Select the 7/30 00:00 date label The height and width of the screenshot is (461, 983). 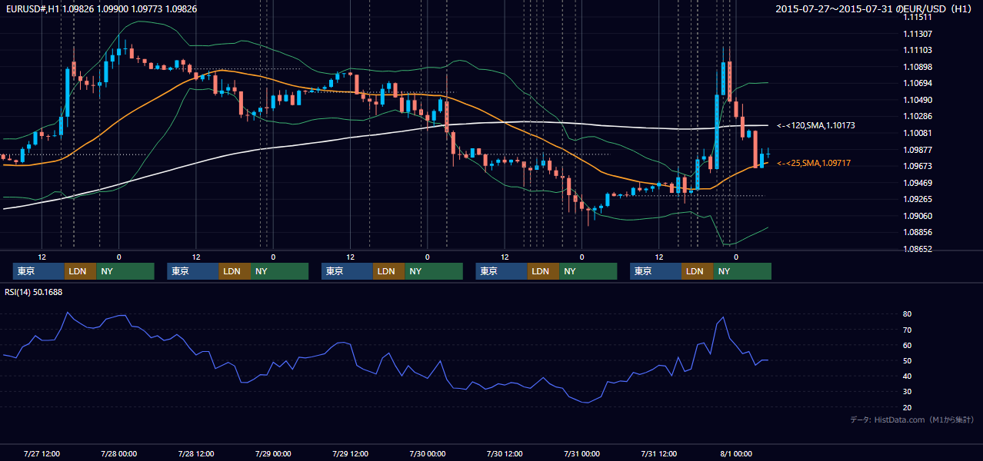click(x=427, y=453)
